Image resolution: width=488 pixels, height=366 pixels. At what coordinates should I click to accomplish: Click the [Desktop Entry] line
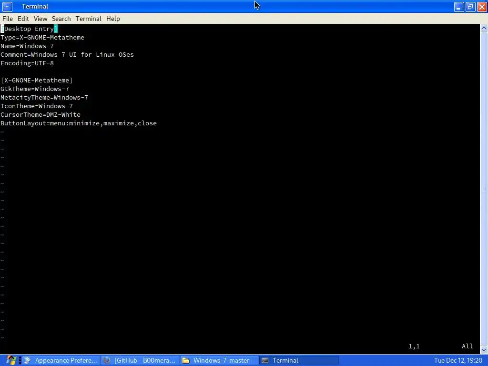click(x=29, y=29)
